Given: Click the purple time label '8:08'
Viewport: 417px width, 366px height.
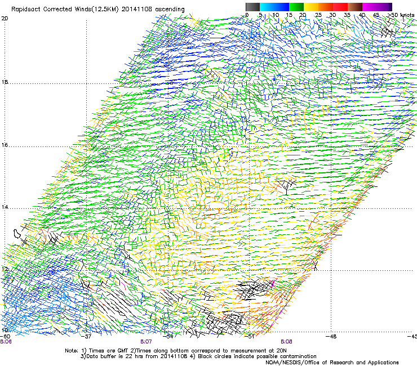Looking at the screenshot, I should (286, 342).
